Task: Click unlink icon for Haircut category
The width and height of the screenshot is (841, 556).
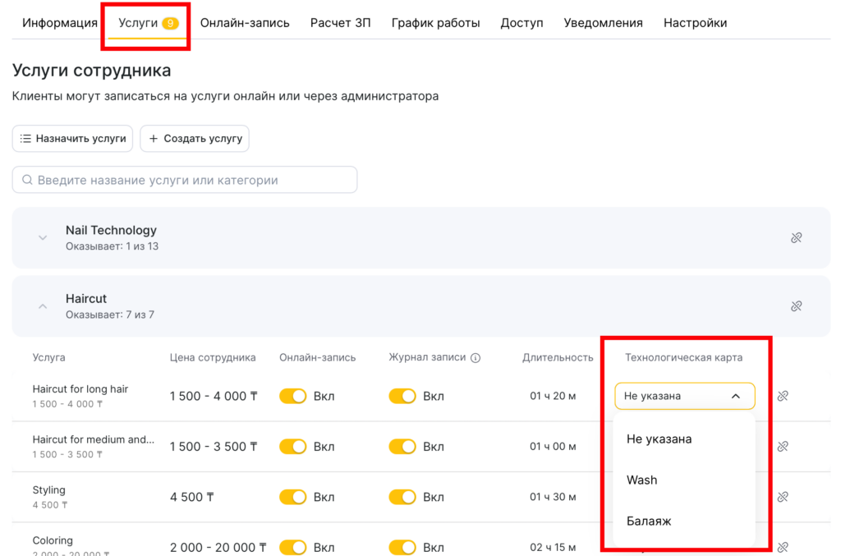Action: coord(796,306)
